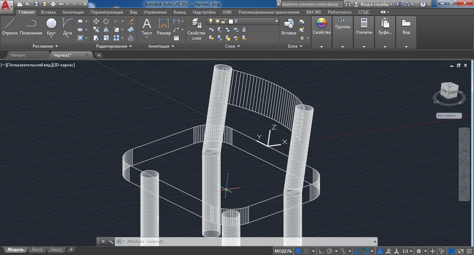Toggle annotation visibility in status bar
The height and width of the screenshot is (255, 474).
pos(380,251)
